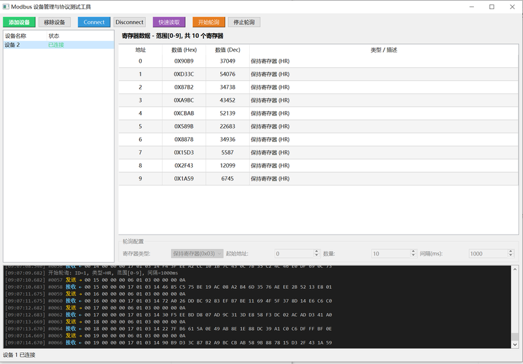Click the 起始地址 input field
This screenshot has width=523, height=364.
(294, 254)
